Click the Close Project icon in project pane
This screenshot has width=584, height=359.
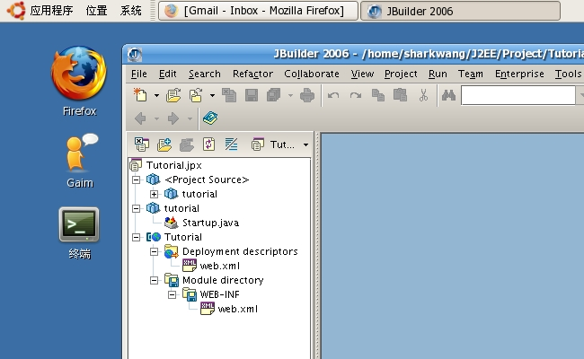coord(142,144)
